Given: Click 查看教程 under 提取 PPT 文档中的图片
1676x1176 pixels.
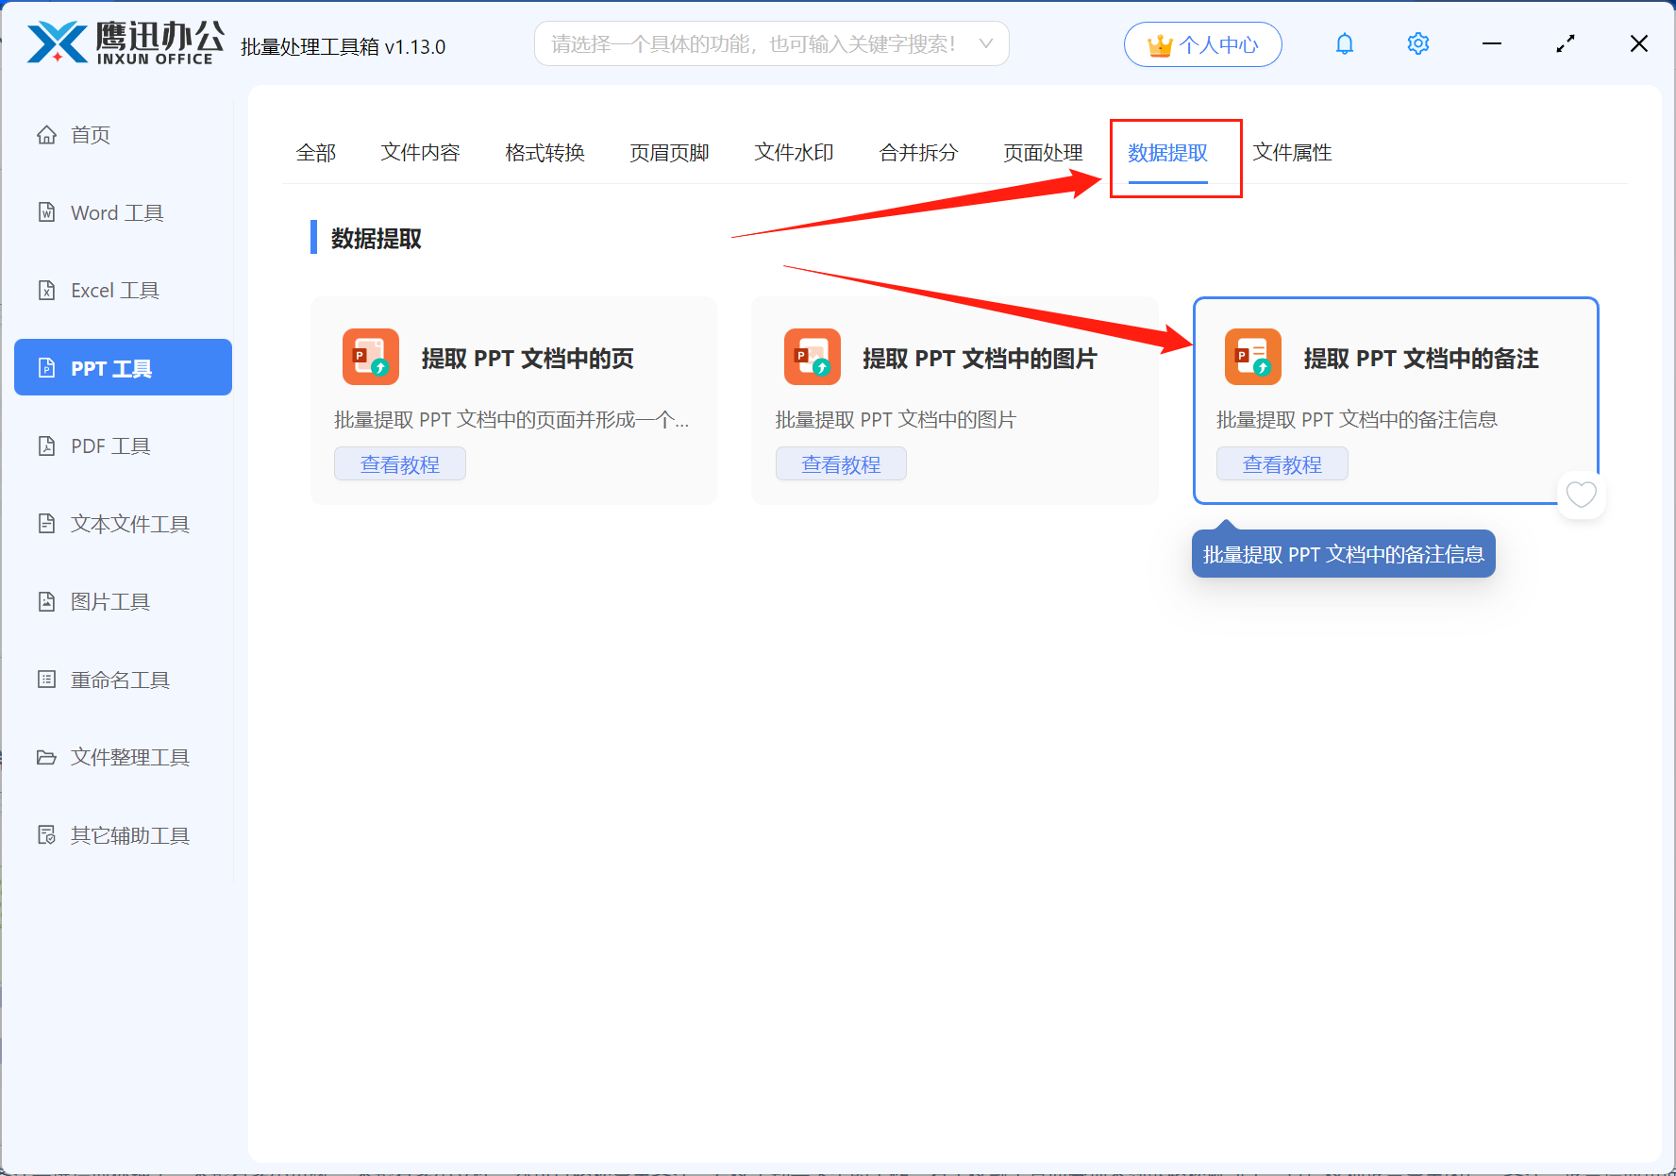Looking at the screenshot, I should click(x=841, y=464).
